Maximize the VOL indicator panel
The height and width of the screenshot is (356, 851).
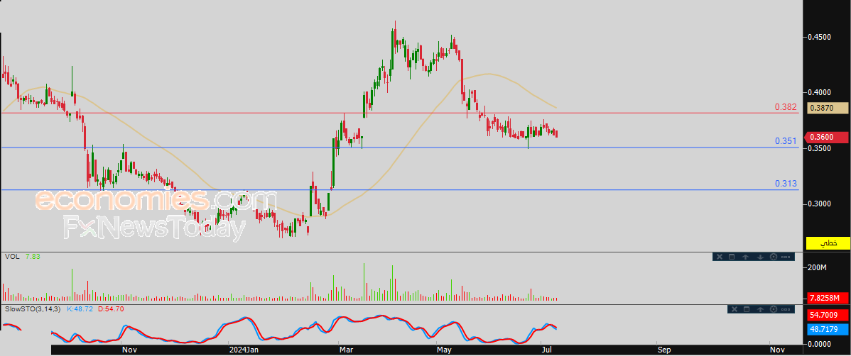pyautogui.click(x=732, y=257)
